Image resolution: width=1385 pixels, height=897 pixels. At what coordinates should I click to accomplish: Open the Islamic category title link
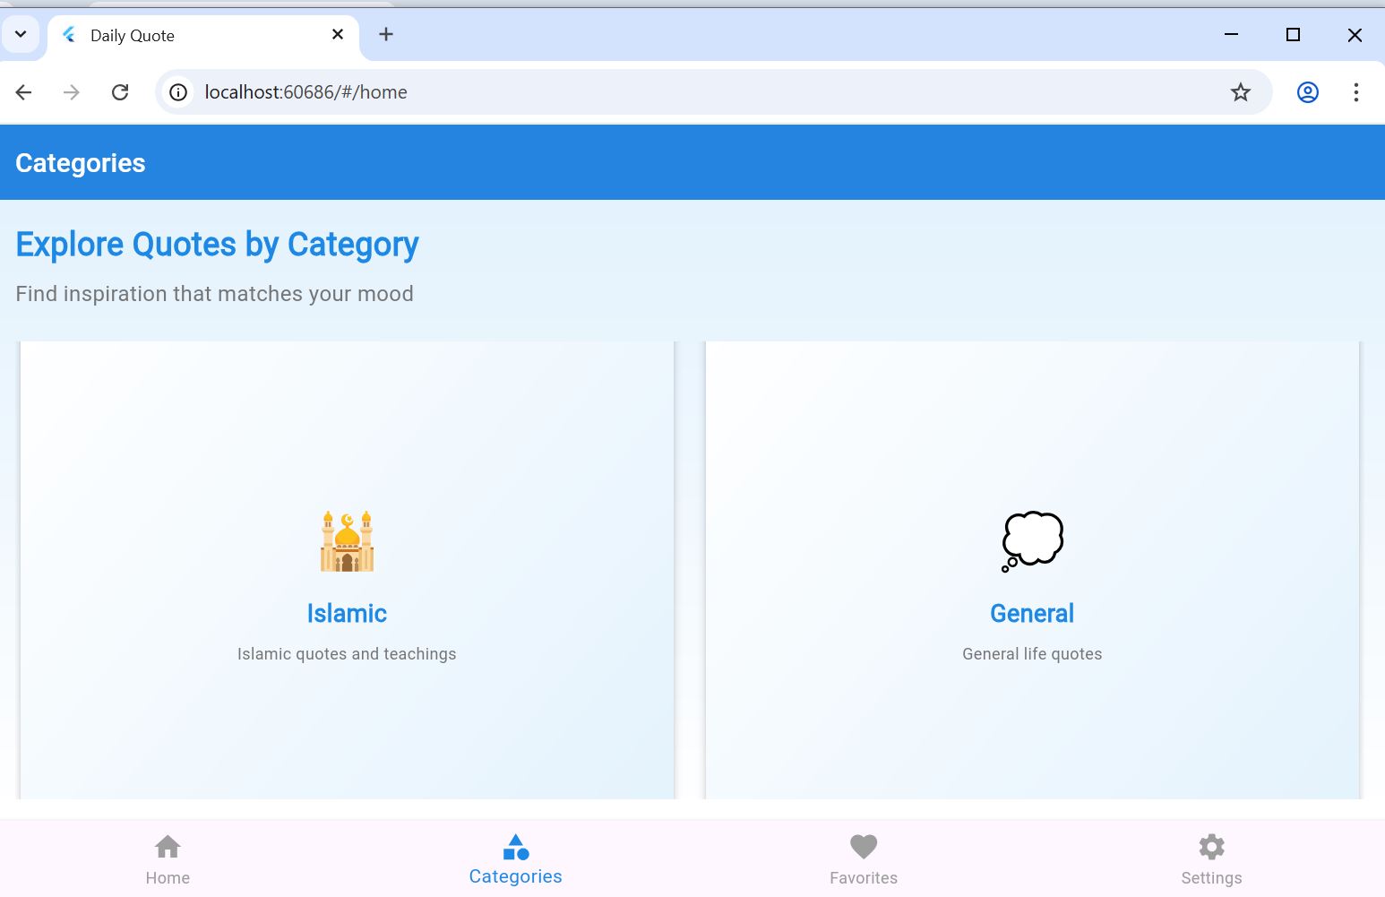[x=347, y=614]
